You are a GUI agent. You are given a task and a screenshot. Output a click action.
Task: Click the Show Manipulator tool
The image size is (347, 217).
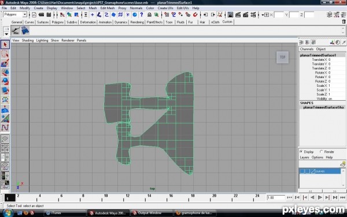[x=5, y=118]
